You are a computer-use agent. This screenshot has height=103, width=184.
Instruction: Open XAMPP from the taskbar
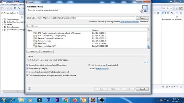pyautogui.click(x=84, y=100)
